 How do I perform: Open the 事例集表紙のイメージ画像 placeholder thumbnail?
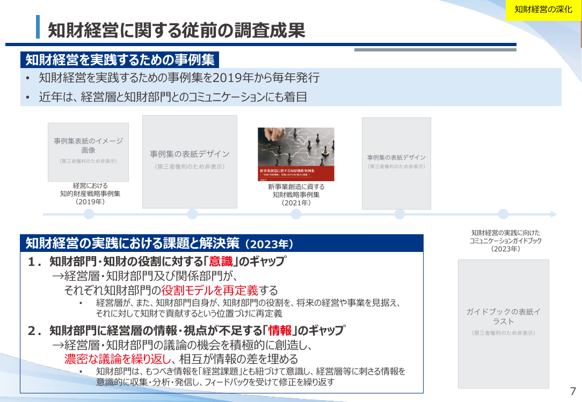coord(89,152)
